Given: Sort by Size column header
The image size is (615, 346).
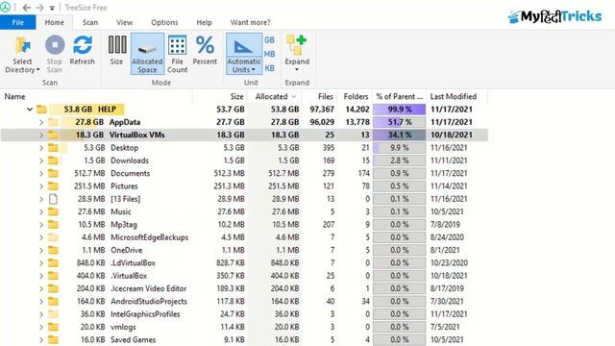Looking at the screenshot, I should tap(220, 96).
